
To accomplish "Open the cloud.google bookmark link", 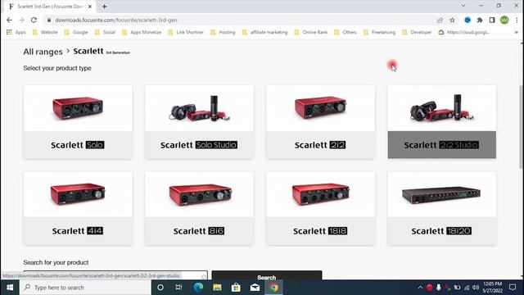I will [464, 32].
